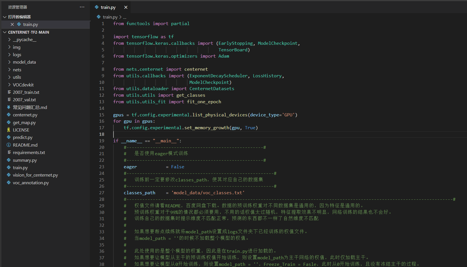The width and height of the screenshot is (467, 267).
Task: Click 'fit_one_epoch' on line 13
Action: pyautogui.click(x=204, y=102)
